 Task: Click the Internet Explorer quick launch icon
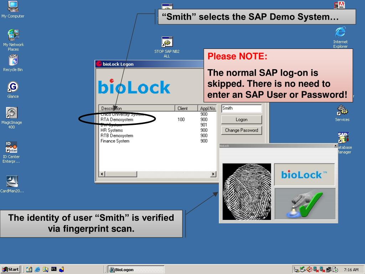coord(37,269)
